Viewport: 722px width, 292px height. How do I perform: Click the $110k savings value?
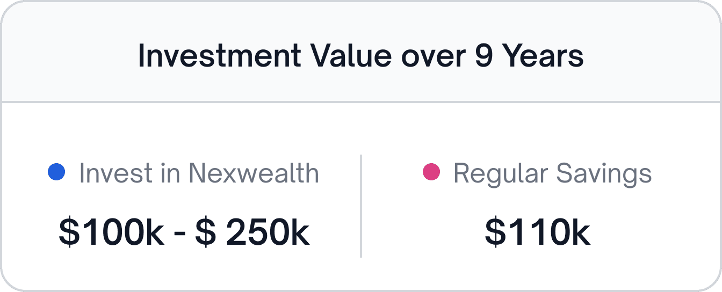[538, 232]
